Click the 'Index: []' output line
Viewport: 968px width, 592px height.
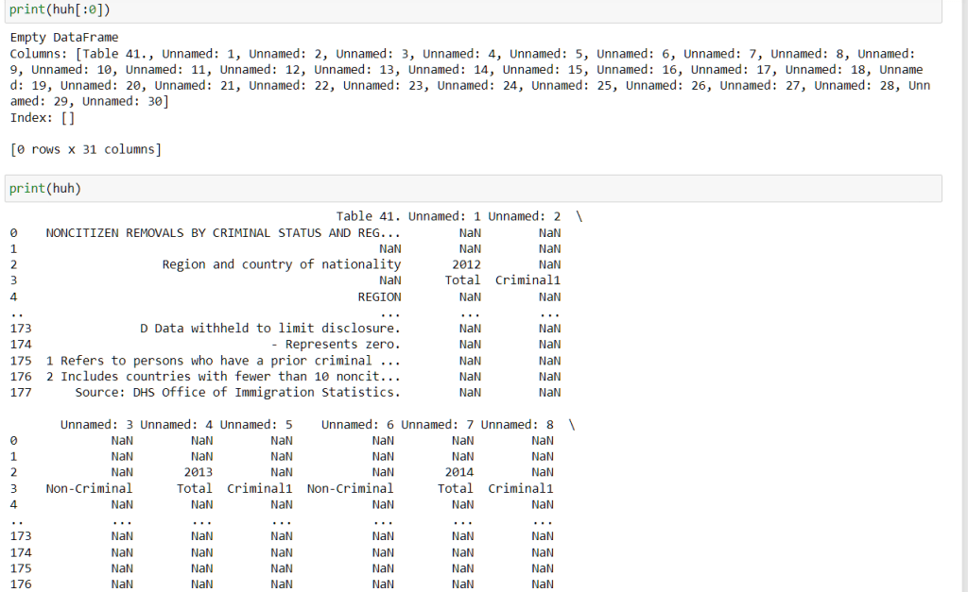click(43, 118)
